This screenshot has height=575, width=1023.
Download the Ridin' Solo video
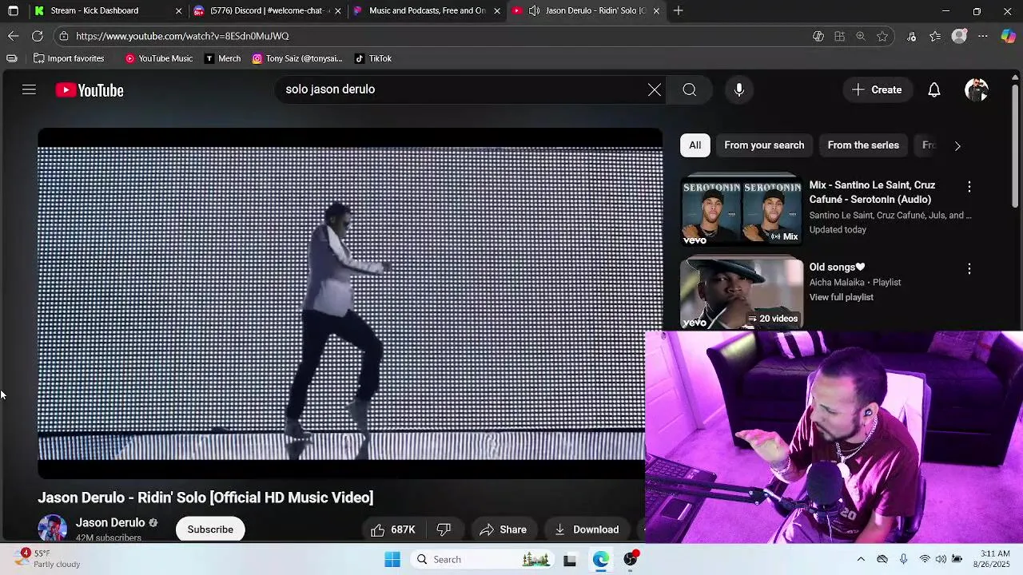pos(587,529)
